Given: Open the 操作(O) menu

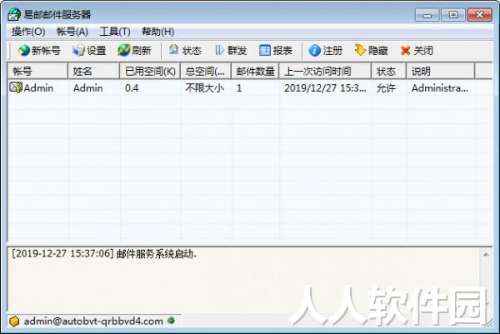Looking at the screenshot, I should 28,32.
